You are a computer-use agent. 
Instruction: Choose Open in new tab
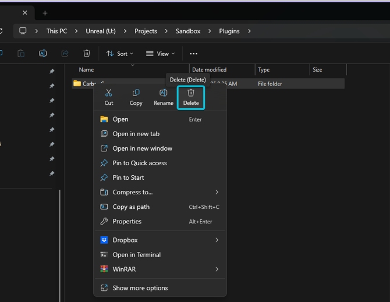(160, 134)
